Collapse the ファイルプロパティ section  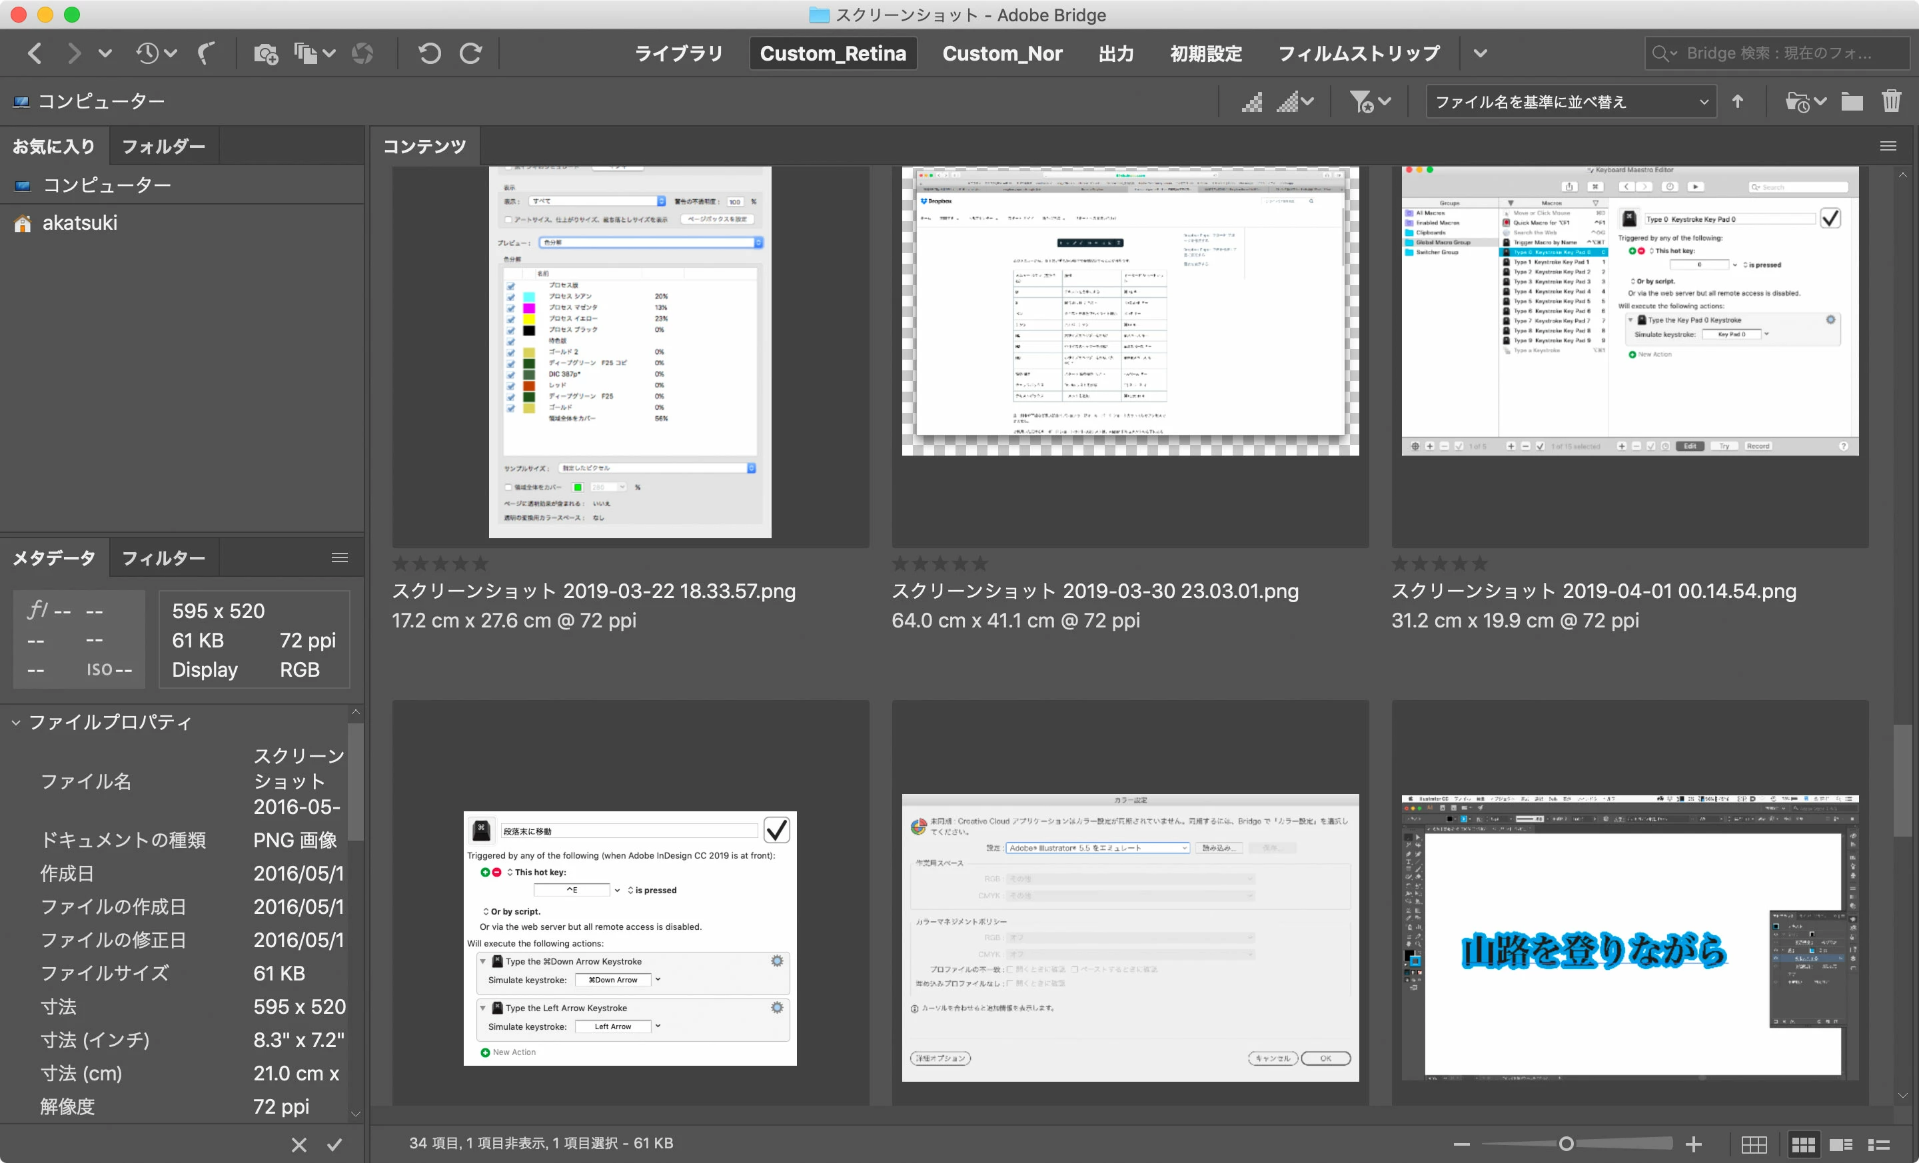(x=15, y=723)
